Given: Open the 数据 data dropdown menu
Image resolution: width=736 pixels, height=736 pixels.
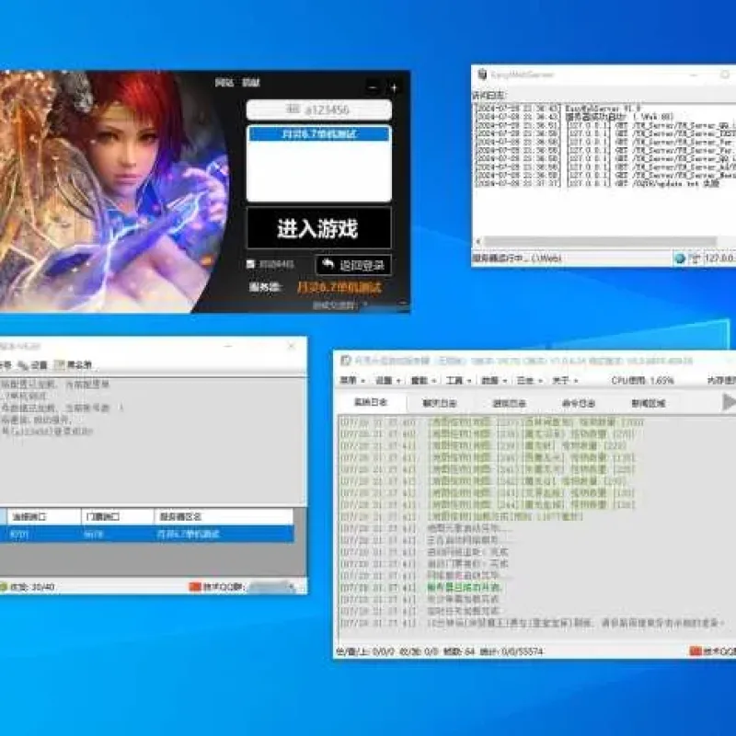Looking at the screenshot, I should coord(493,380).
